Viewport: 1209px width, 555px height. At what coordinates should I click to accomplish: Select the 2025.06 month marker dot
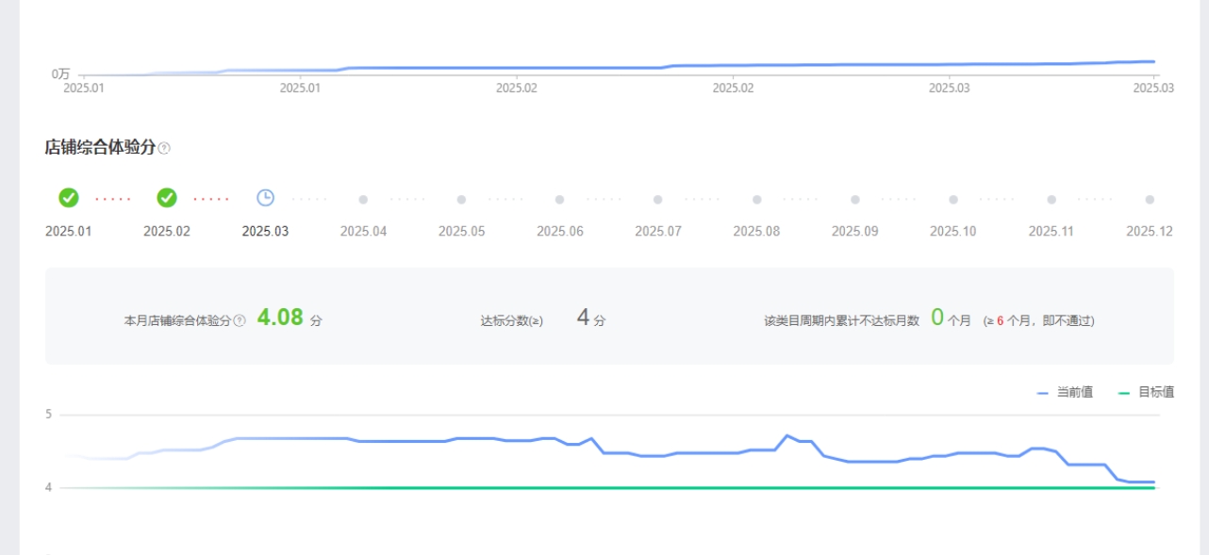click(559, 200)
